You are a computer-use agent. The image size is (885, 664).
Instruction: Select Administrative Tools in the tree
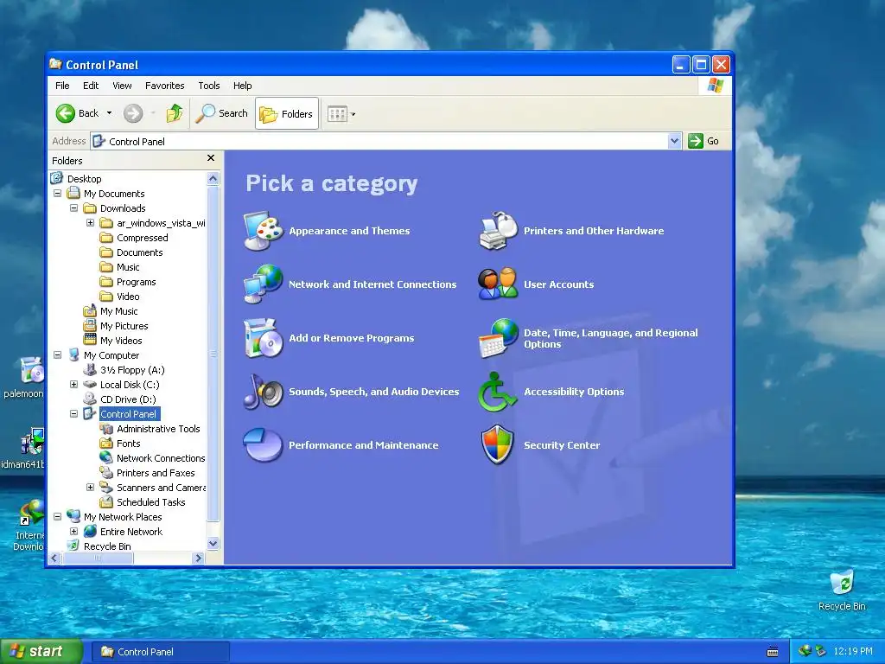click(x=158, y=429)
